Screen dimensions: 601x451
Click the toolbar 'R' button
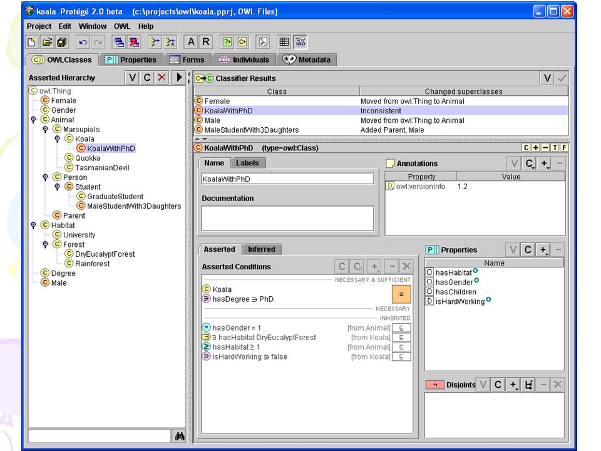(206, 42)
